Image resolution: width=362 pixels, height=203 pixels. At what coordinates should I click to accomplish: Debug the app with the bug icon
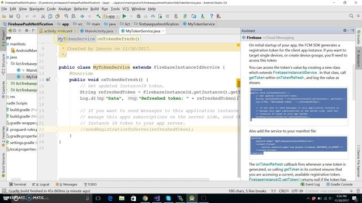(139, 16)
